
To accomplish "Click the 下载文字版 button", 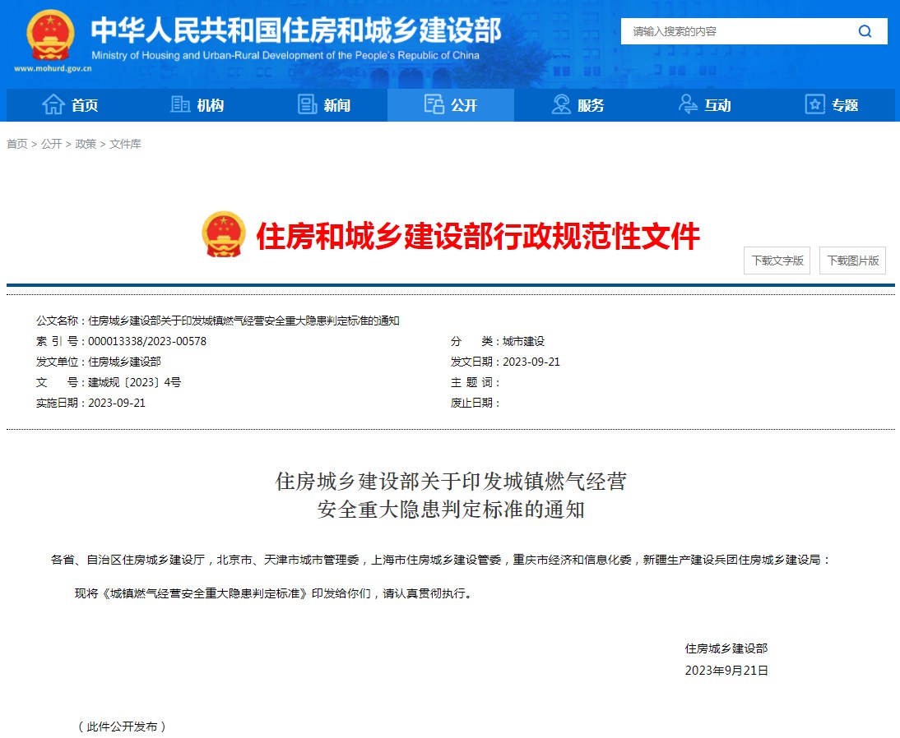I will (777, 261).
